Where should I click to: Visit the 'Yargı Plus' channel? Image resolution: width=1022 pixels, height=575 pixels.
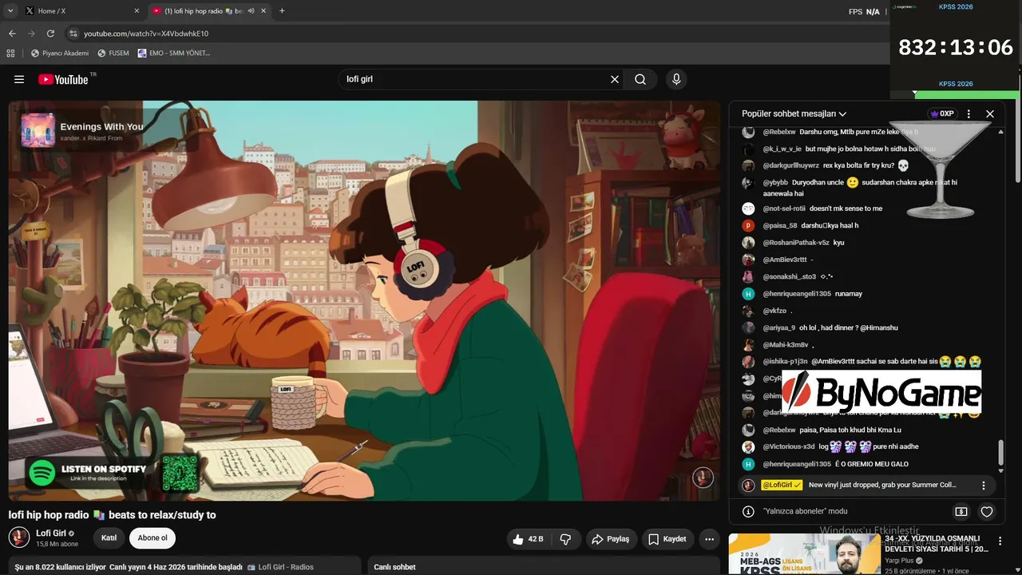pos(899,561)
